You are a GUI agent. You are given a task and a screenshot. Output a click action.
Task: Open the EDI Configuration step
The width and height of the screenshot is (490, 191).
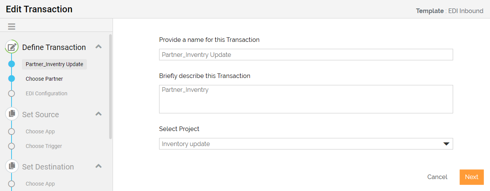(x=47, y=93)
